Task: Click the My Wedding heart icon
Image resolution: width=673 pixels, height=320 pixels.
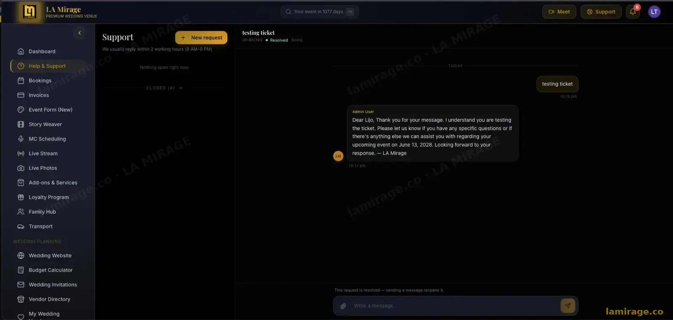Action: [x=21, y=317]
